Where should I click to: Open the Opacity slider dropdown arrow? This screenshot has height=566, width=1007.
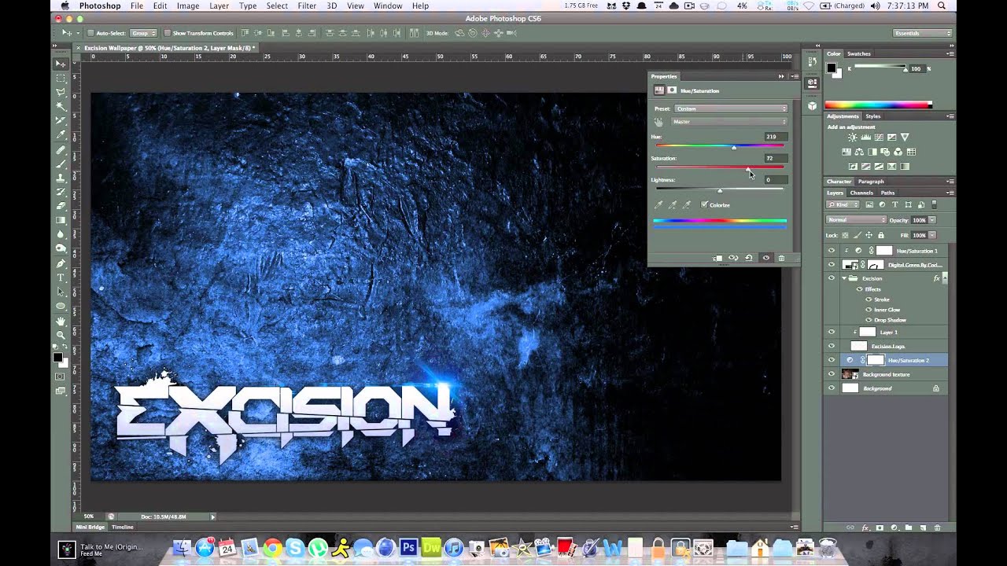(x=933, y=220)
